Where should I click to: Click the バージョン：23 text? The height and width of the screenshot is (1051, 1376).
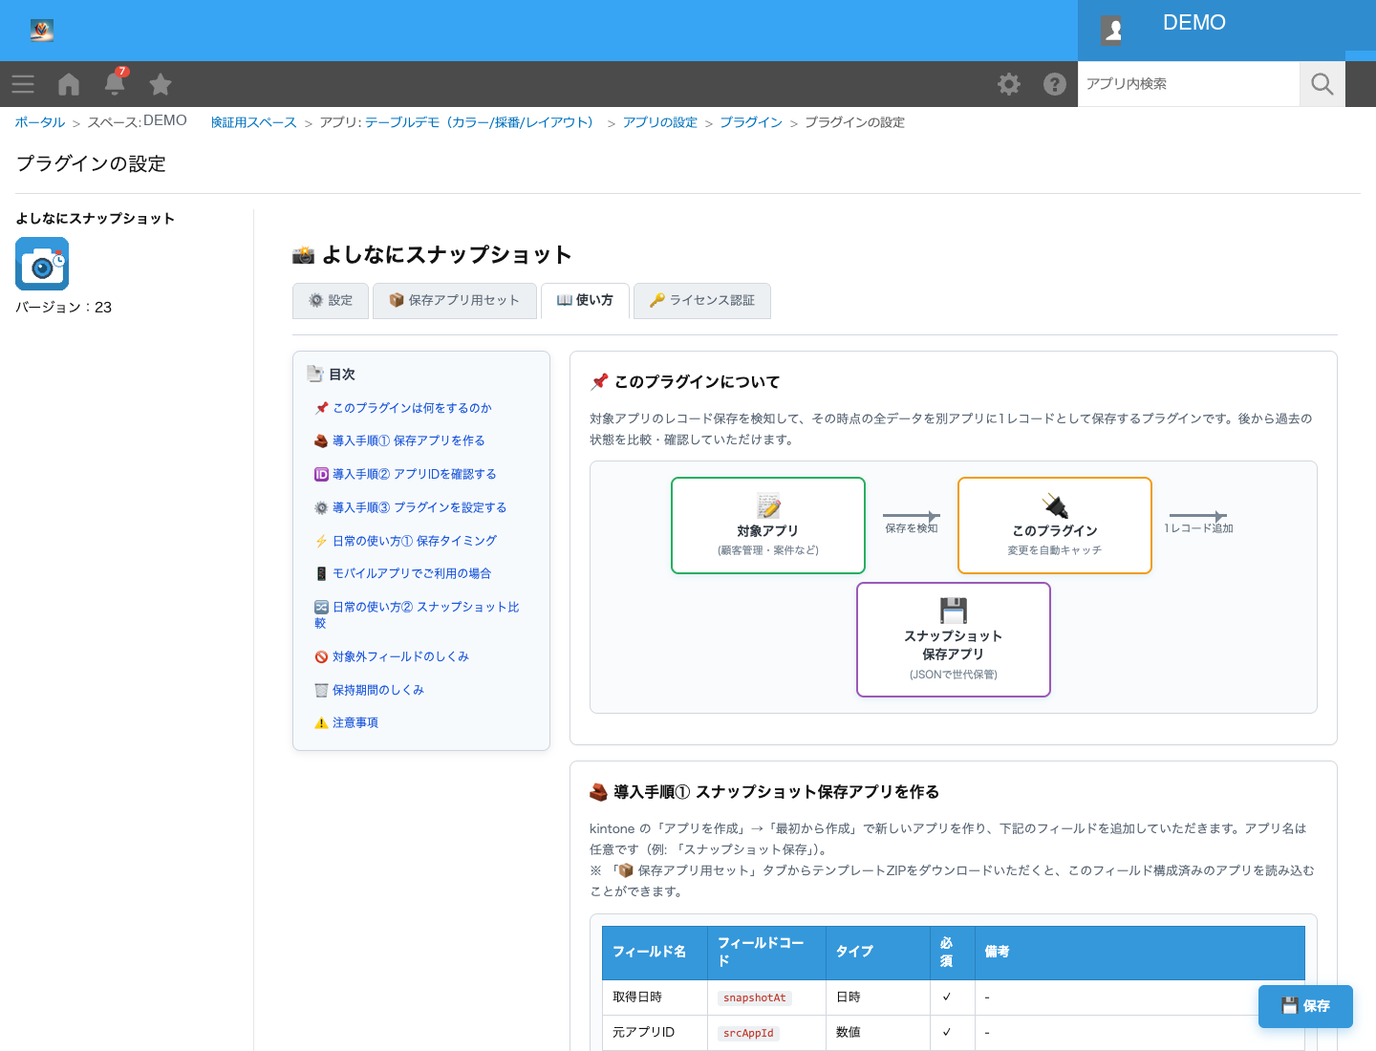point(64,307)
